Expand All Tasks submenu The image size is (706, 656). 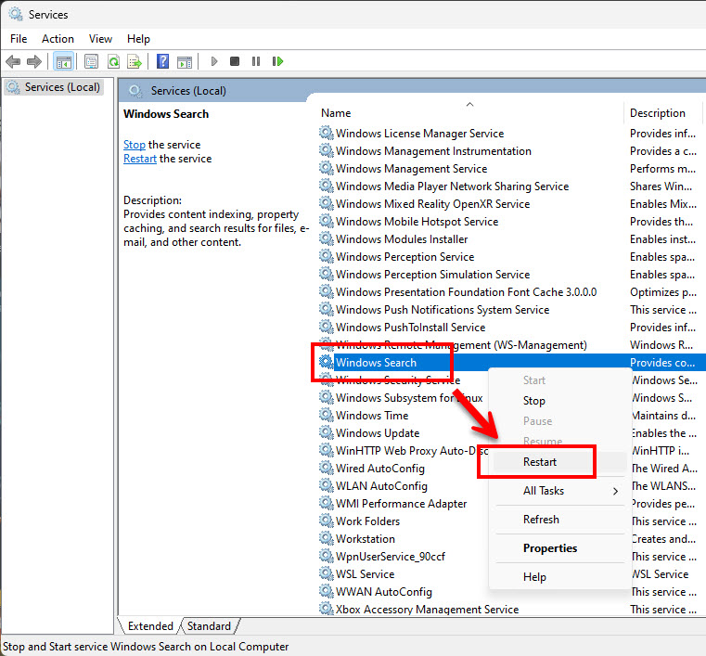(559, 491)
